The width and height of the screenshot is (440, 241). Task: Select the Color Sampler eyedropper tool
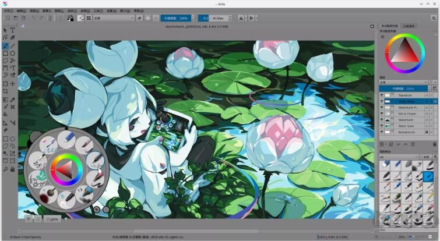tap(13, 100)
